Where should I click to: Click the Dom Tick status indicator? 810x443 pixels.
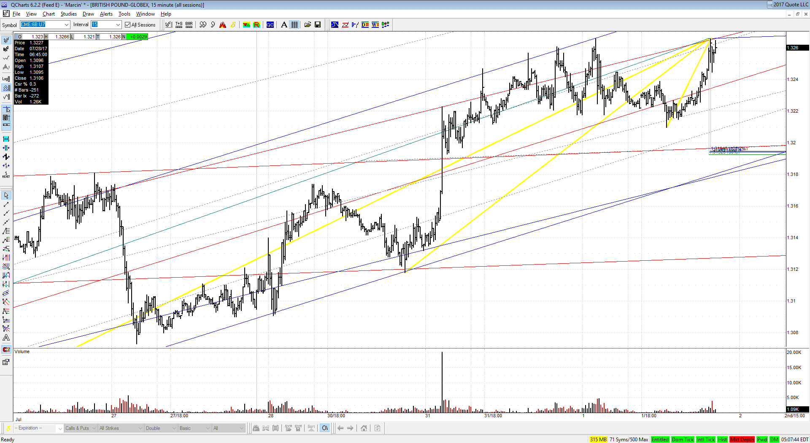(x=683, y=440)
